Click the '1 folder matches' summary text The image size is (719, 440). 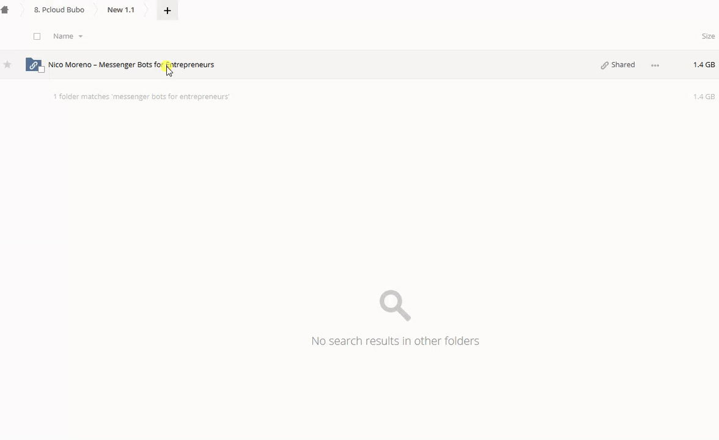pos(141,97)
